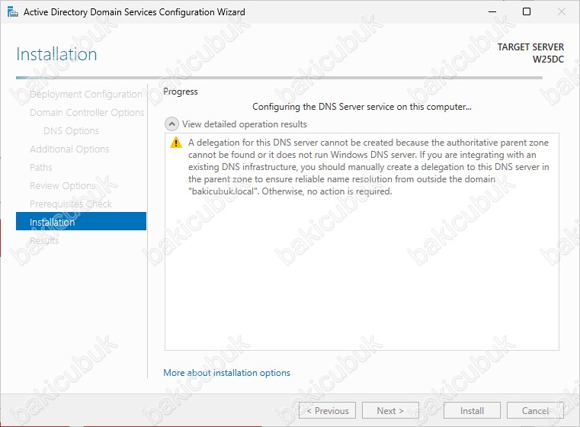Select Results step in sidebar

pos(44,240)
